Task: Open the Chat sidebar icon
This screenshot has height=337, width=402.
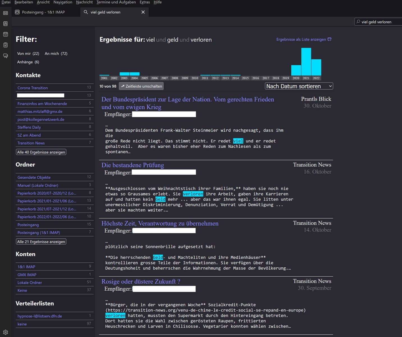Action: [5, 56]
